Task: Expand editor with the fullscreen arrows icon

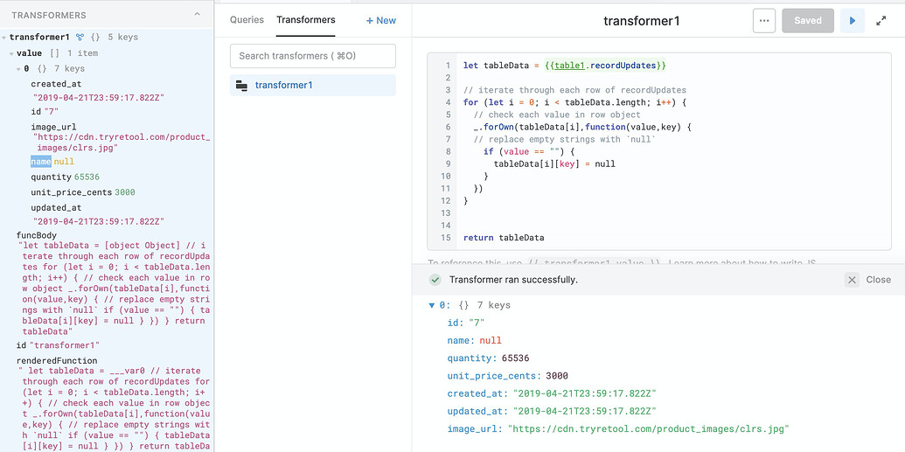Action: (881, 21)
